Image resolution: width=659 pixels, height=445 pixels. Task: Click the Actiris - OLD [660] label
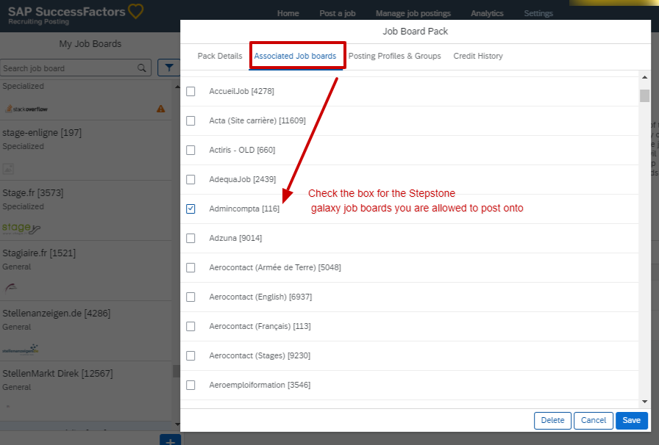tap(242, 151)
